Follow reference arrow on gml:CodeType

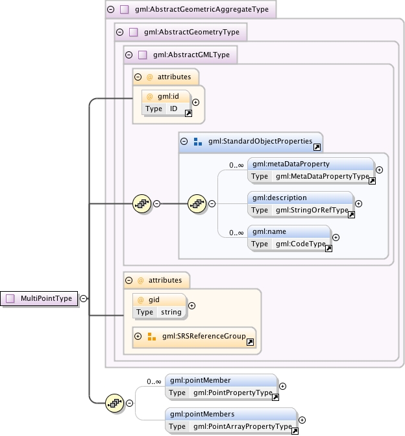pos(328,249)
